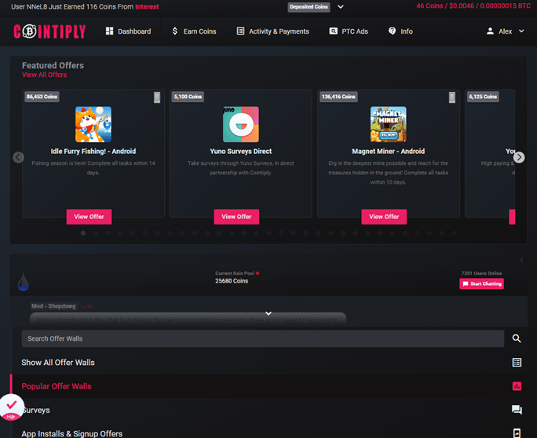
Task: Click the list icon beside Show All Offer Walls
Action: [x=517, y=363]
